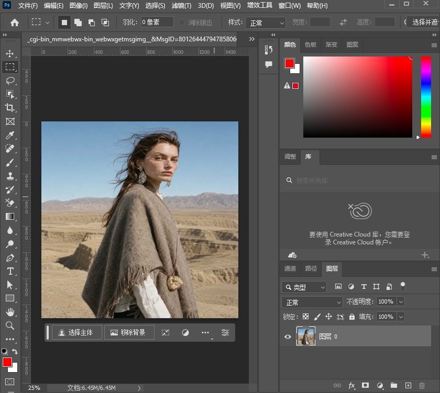Click the 选择主体 button

pos(77,332)
